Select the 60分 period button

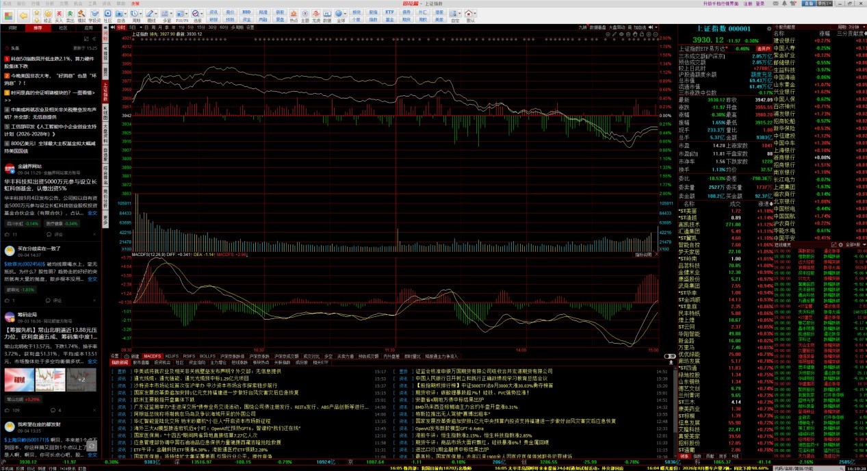tap(224, 27)
